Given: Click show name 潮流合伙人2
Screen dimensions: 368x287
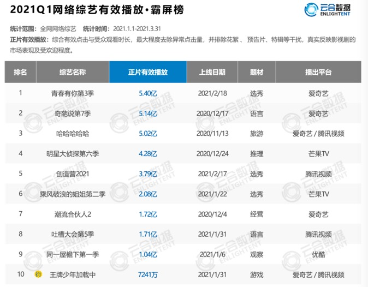Looking at the screenshot, I should [x=73, y=214].
